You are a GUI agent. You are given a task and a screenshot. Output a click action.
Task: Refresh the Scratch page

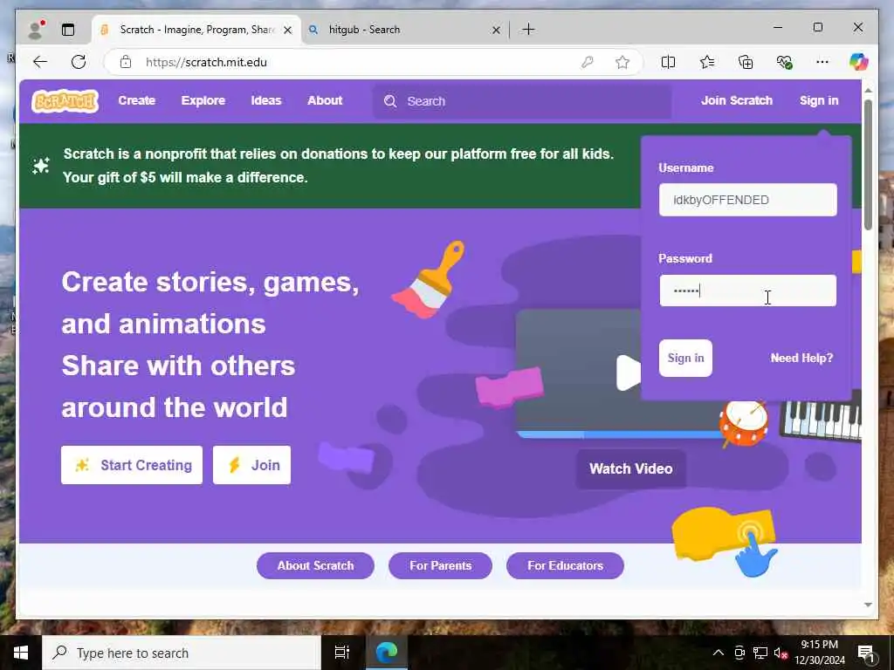(79, 62)
